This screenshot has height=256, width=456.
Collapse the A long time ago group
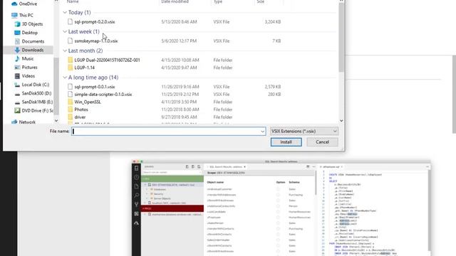point(65,78)
